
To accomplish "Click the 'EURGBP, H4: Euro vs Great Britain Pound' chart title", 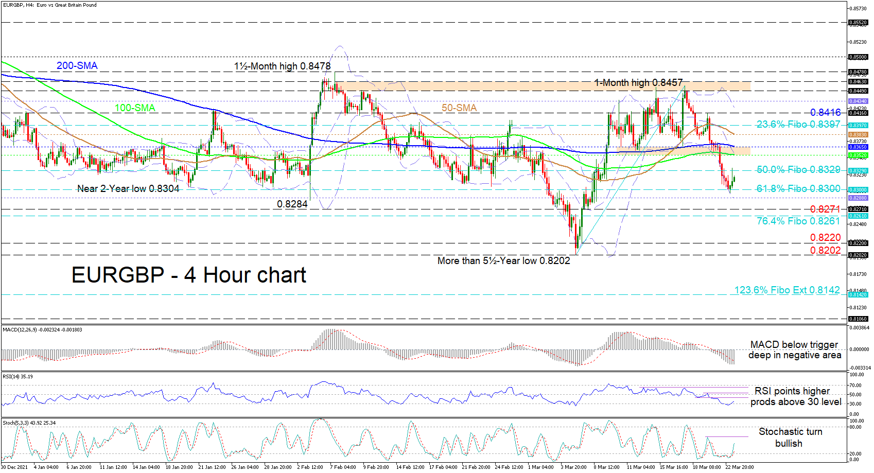I will click(49, 5).
